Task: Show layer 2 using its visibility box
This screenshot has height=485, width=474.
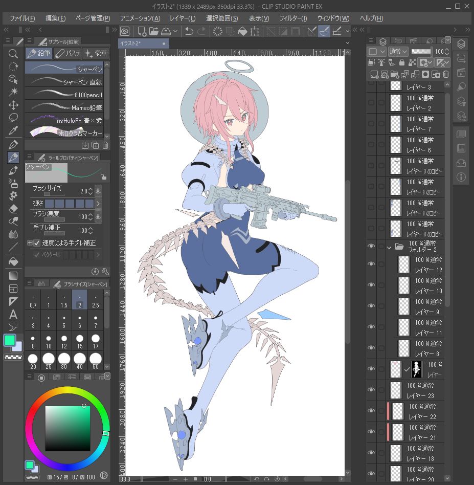Action: [x=371, y=103]
